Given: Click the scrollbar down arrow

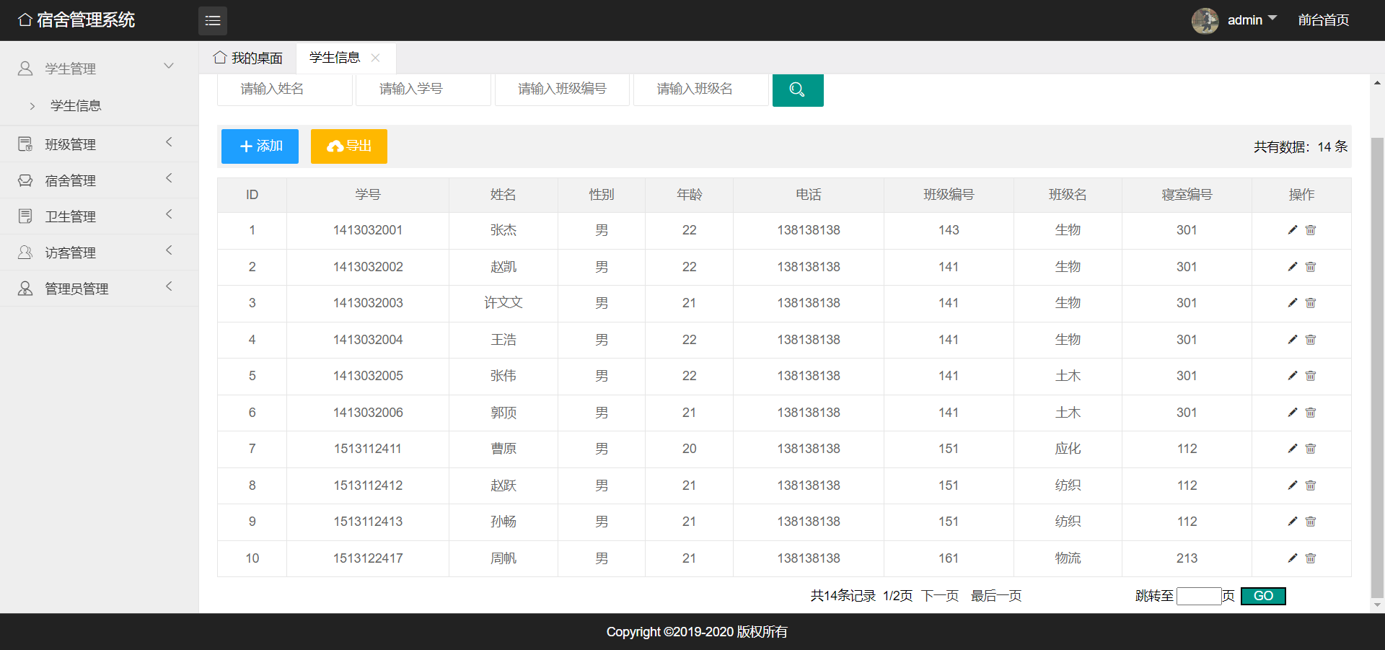Looking at the screenshot, I should [1377, 605].
